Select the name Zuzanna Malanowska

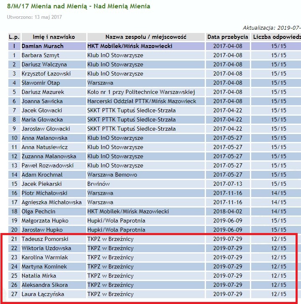(x=49, y=156)
